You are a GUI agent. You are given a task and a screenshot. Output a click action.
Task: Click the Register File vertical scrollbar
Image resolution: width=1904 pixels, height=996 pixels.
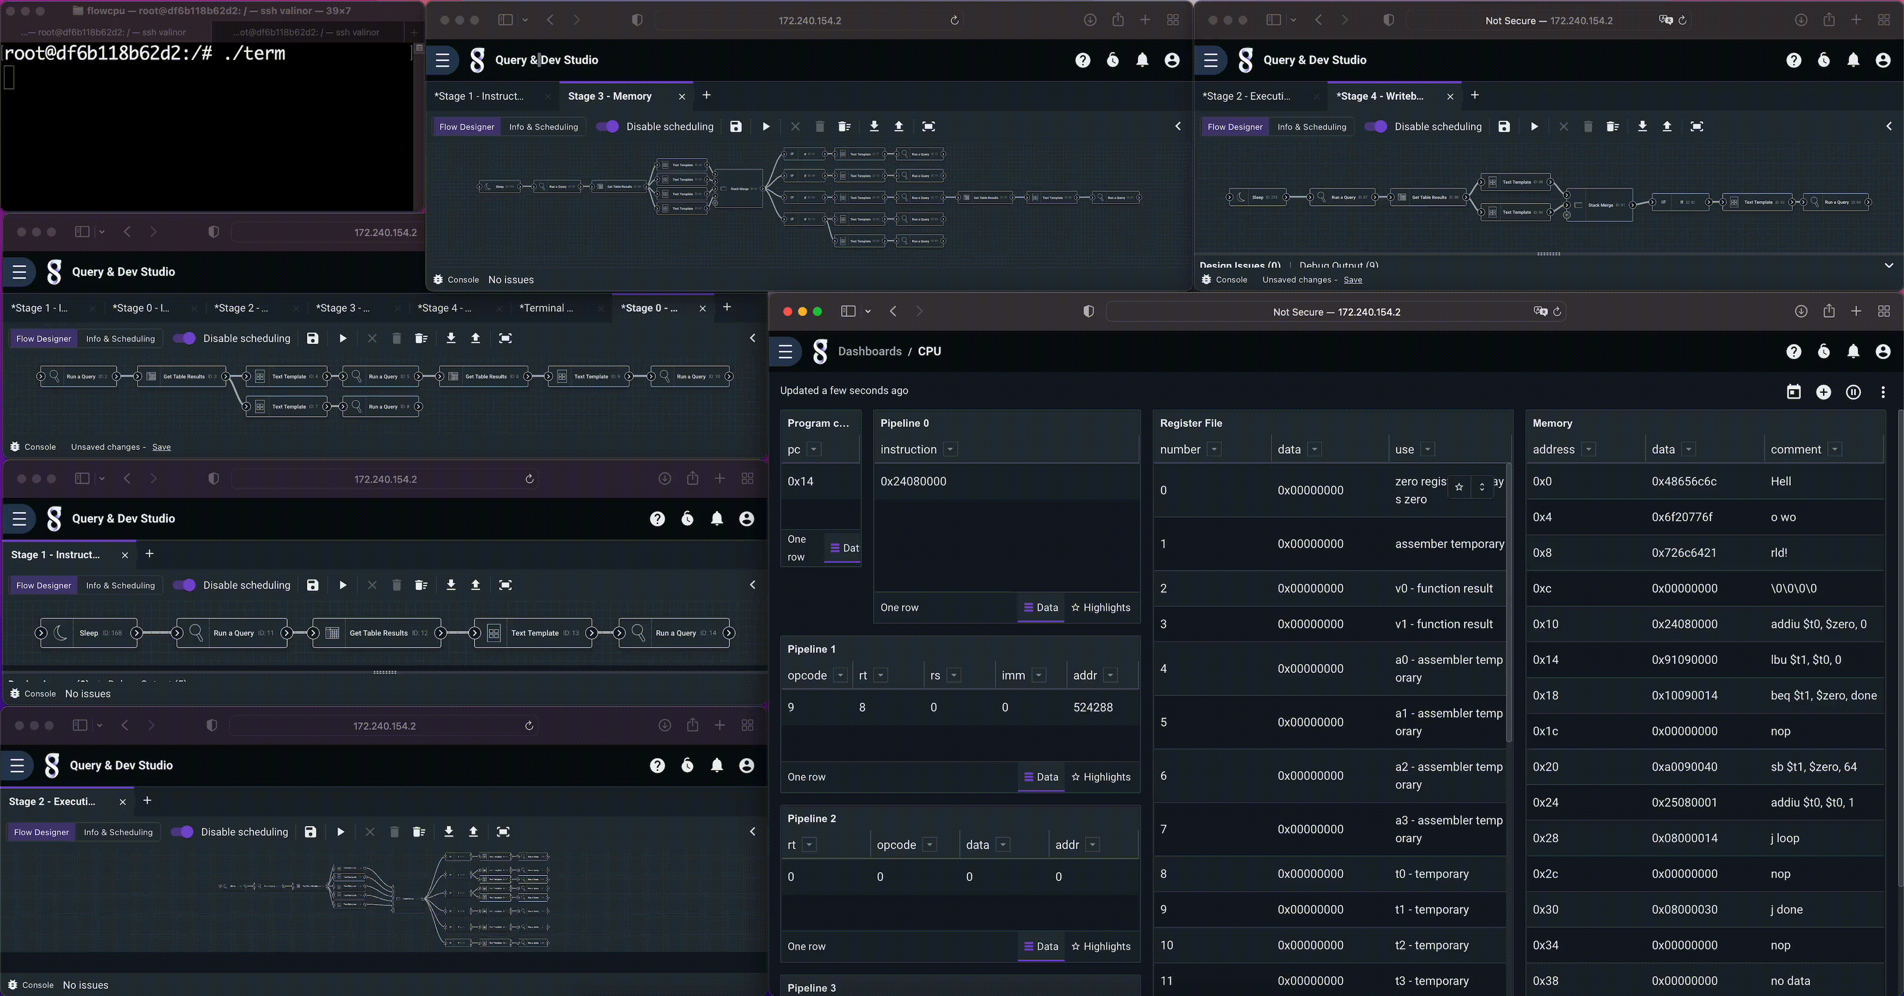coord(1508,602)
